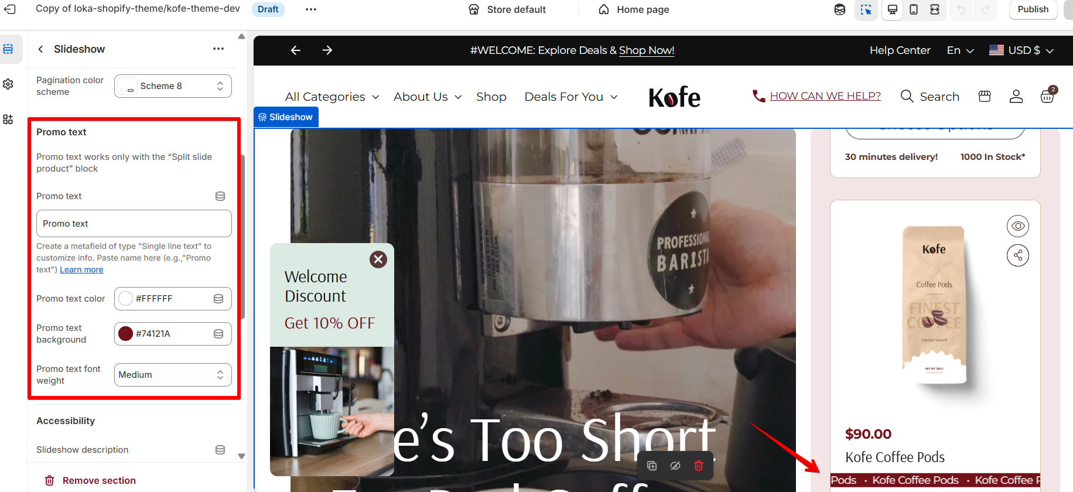Click the sidebar scroll down arrow
1073x492 pixels.
tap(242, 456)
